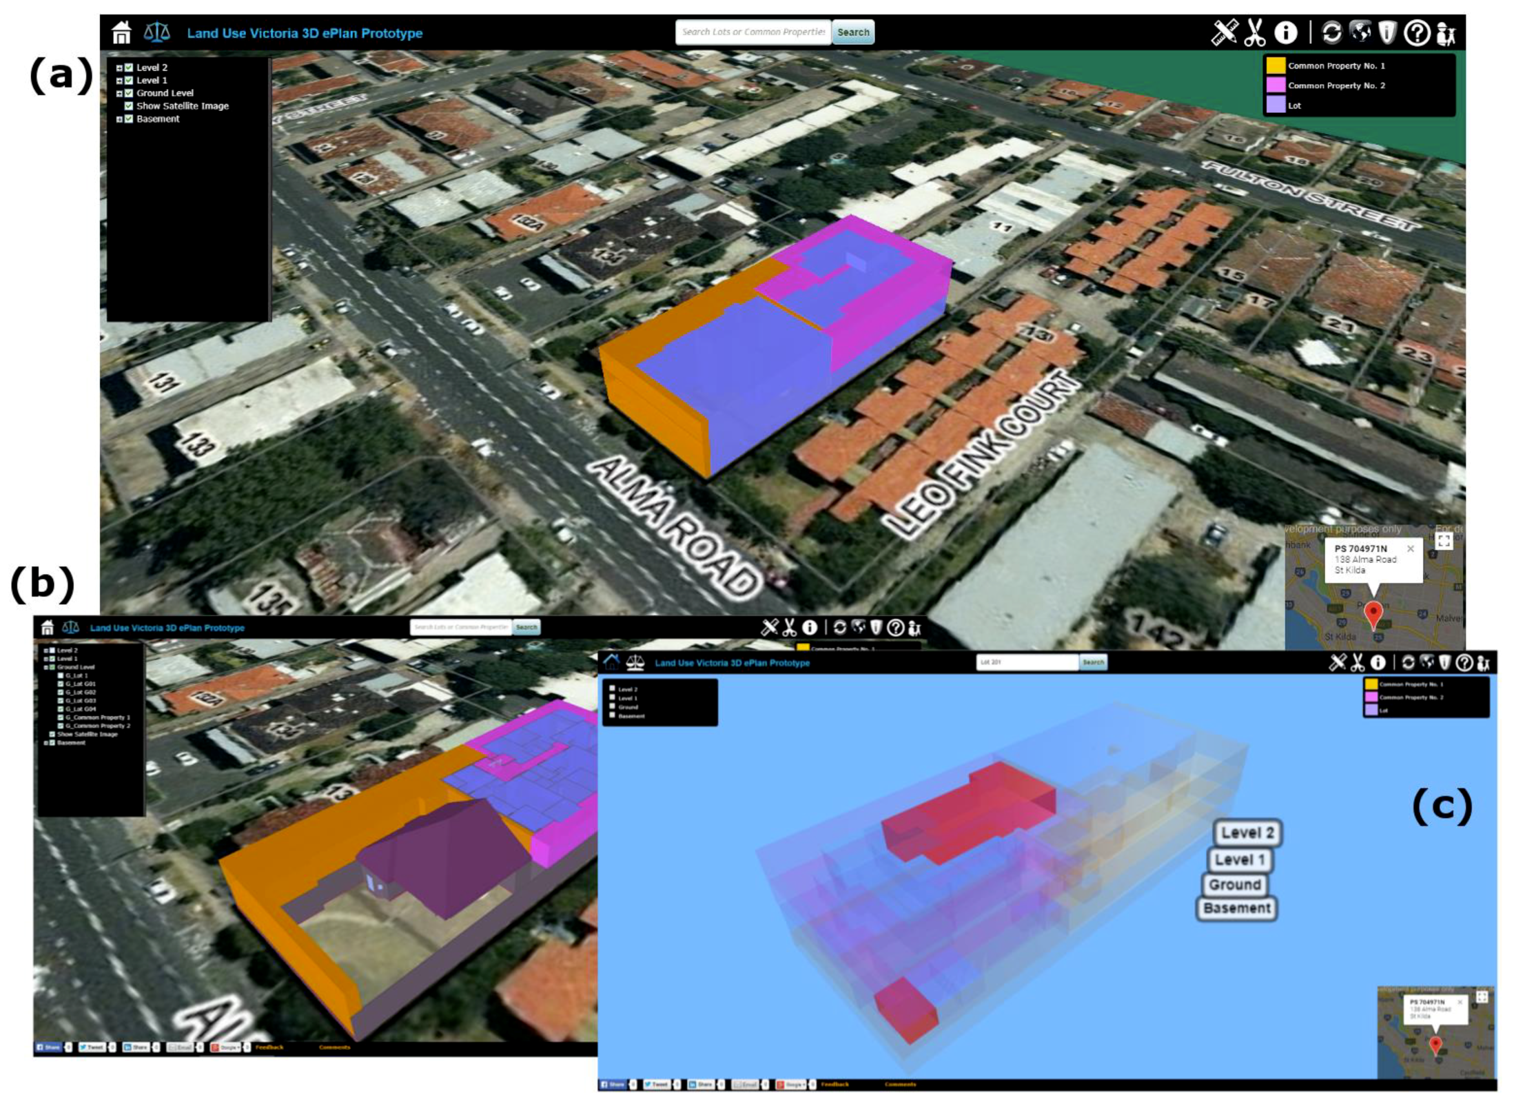This screenshot has height=1106, width=1514.
Task: Expand the minimap to fullscreen in panel (a)
Action: coord(1444,541)
